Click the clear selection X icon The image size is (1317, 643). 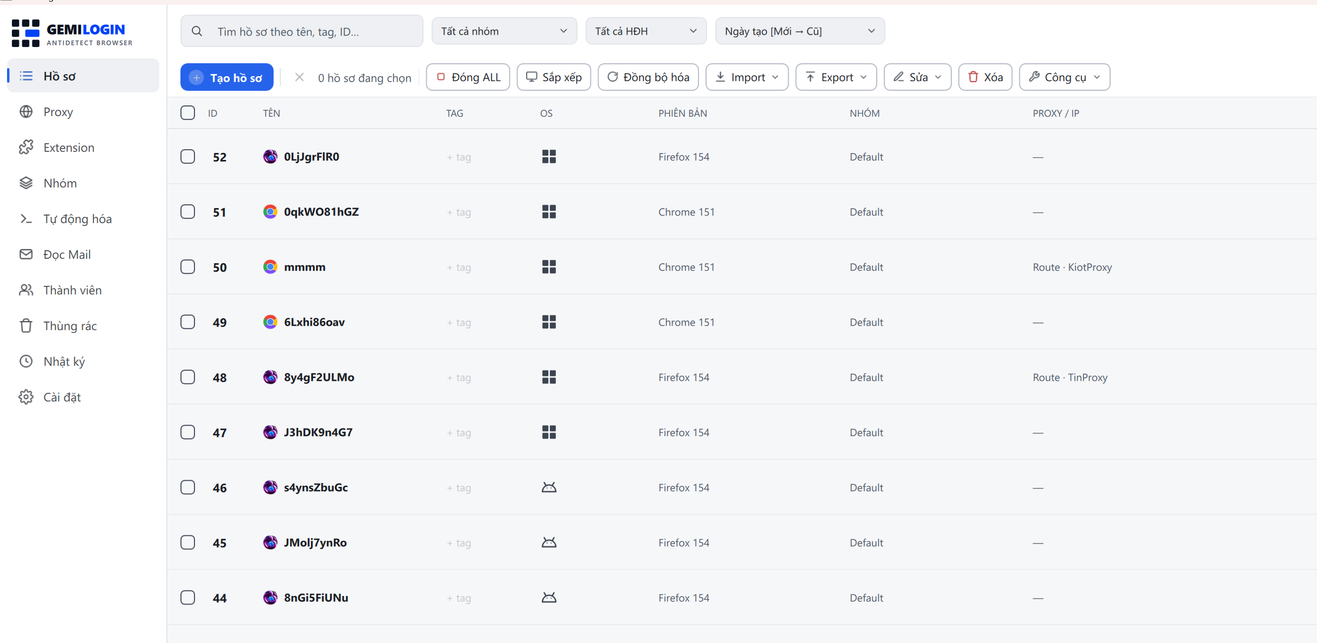click(x=299, y=77)
